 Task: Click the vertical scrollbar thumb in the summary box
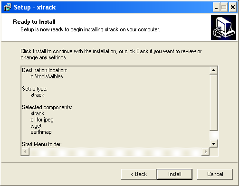pos(213,102)
